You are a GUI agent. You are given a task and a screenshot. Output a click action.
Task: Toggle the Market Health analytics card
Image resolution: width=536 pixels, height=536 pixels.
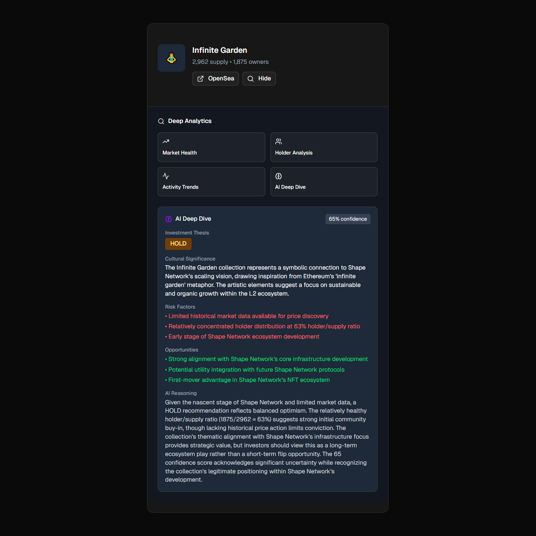click(211, 147)
